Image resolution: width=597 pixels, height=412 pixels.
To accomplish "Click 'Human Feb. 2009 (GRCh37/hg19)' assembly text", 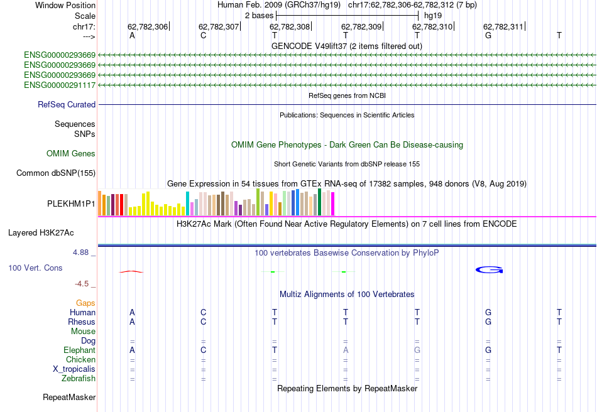I will pos(279,5).
